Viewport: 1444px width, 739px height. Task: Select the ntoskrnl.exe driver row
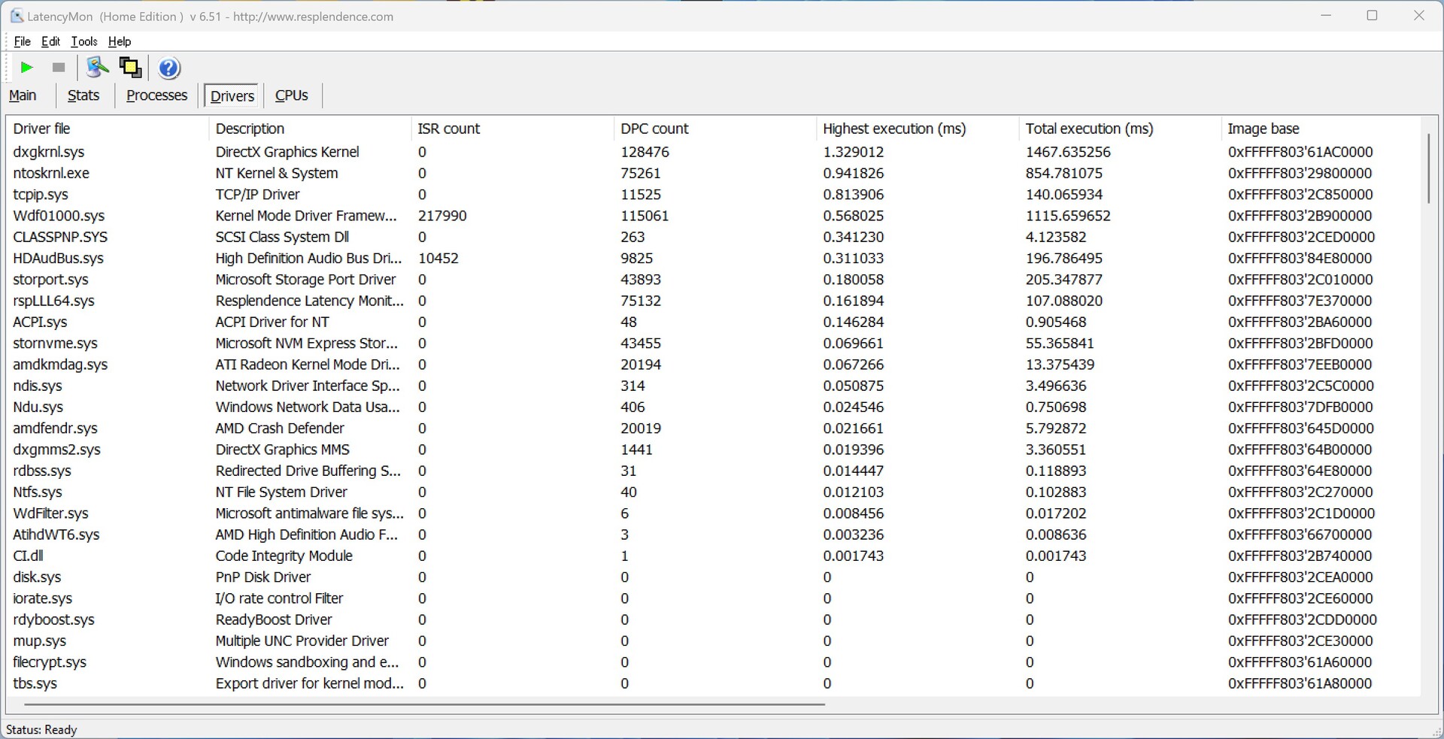pyautogui.click(x=713, y=173)
